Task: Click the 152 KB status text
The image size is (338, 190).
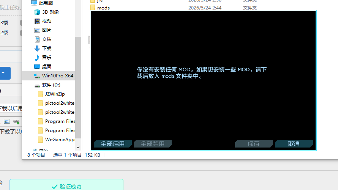Action: click(93, 155)
